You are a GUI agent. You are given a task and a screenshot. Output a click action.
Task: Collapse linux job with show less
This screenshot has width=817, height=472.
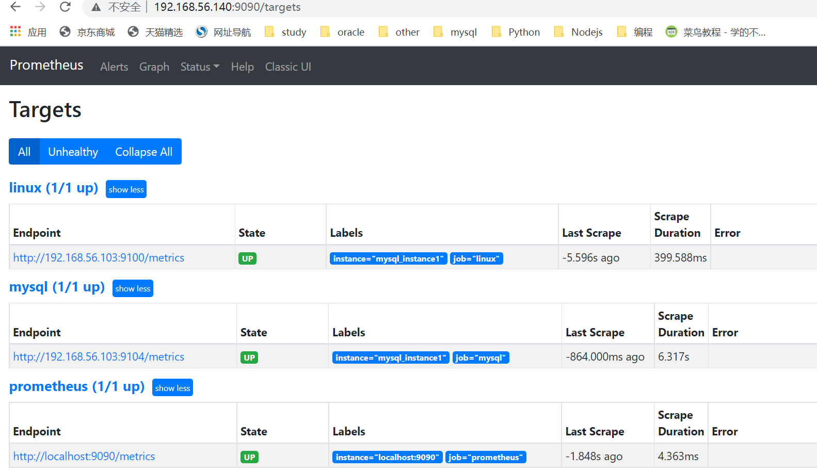[126, 189]
